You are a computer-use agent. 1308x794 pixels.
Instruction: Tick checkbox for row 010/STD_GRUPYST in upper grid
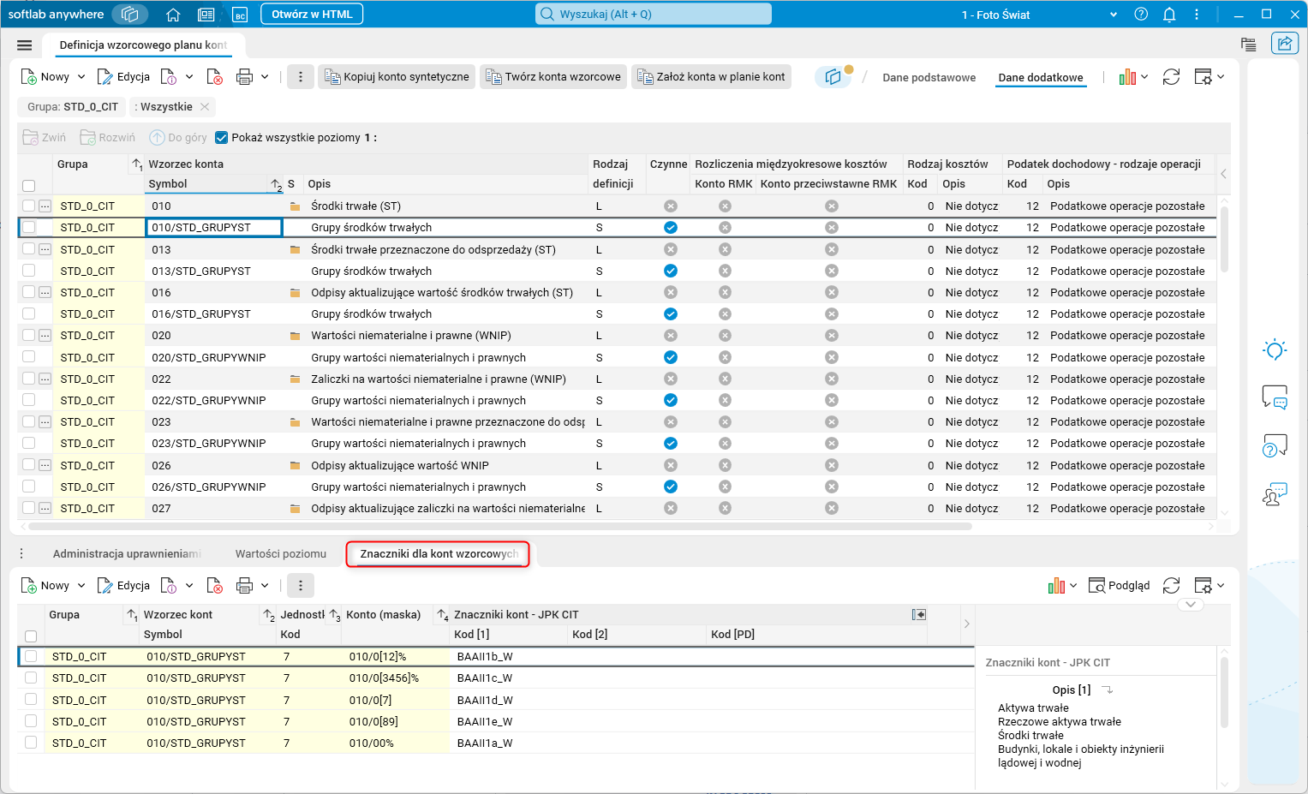click(29, 228)
